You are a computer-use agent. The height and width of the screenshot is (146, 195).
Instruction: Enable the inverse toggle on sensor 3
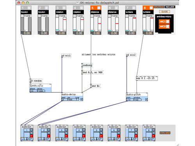click(x=57, y=16)
